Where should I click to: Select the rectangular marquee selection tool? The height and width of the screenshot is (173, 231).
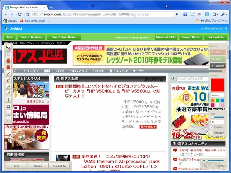click(x=8, y=113)
